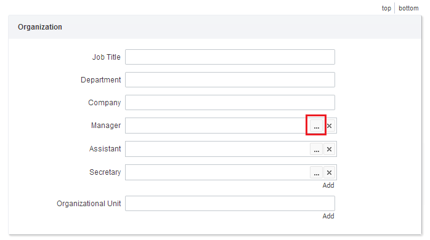Viewport: 430px width, 240px height.
Task: Focus the Department text box
Action: pos(230,80)
